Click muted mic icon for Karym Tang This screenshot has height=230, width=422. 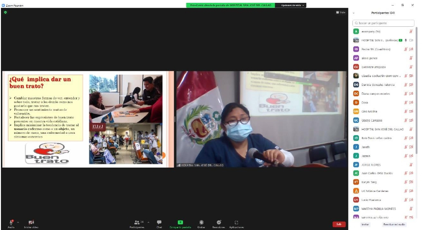coord(406,182)
